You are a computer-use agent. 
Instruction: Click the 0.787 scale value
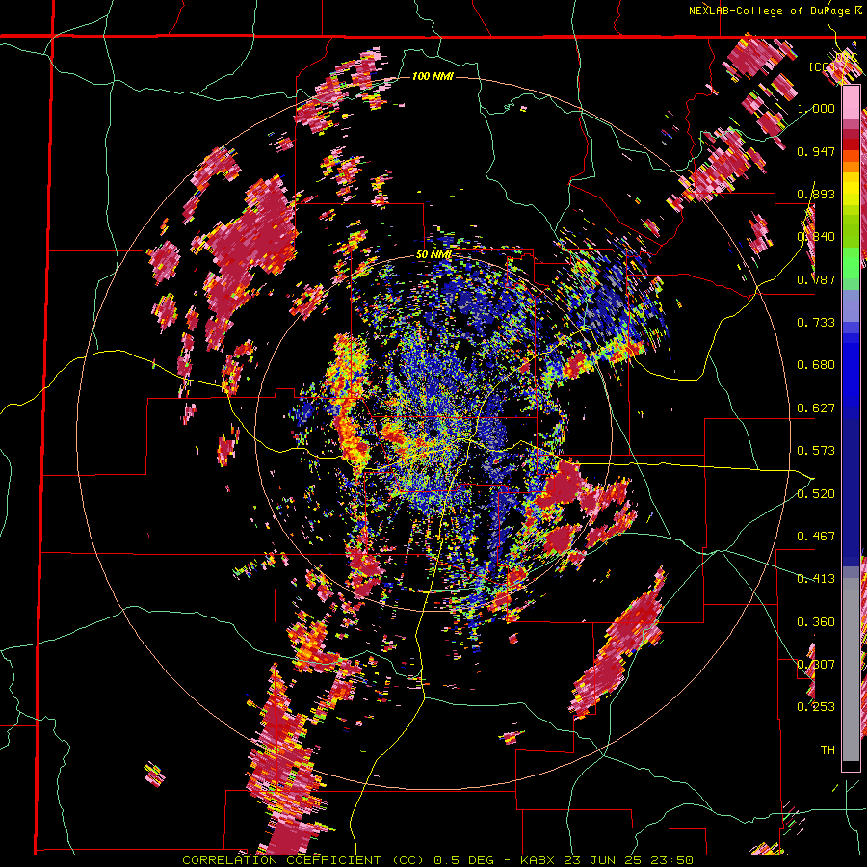coord(816,279)
